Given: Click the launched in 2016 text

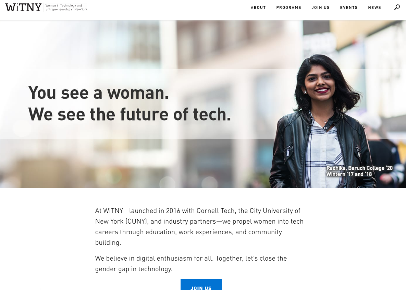Looking at the screenshot, I should [155, 211].
